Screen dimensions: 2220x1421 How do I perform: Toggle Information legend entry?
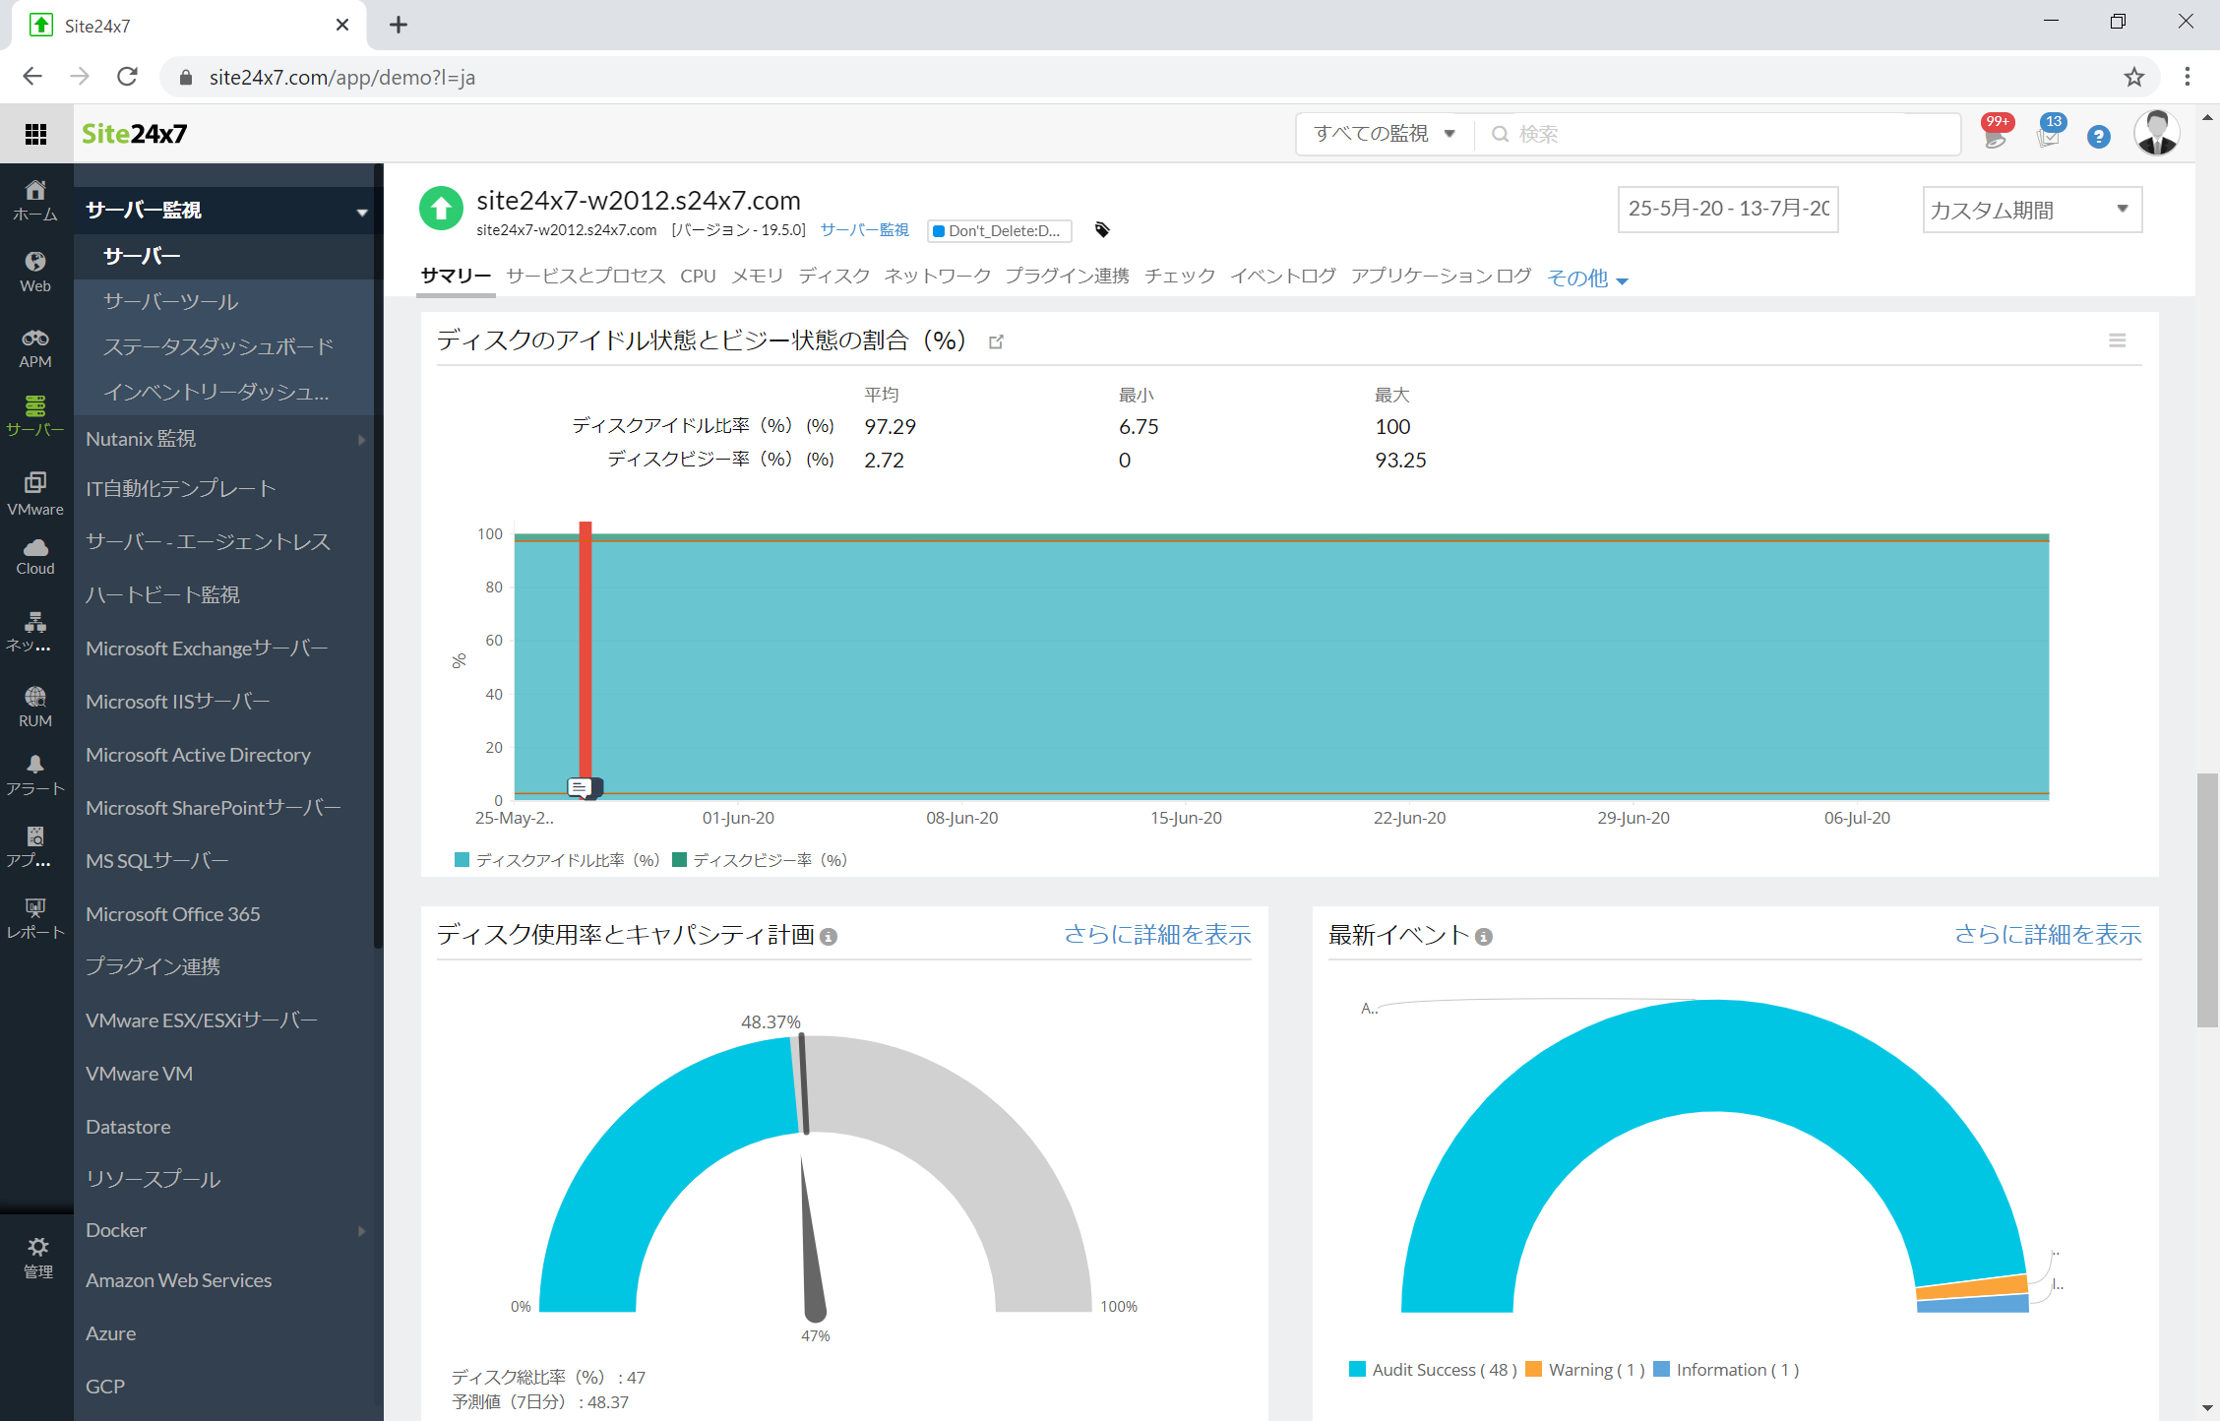pos(1727,1370)
